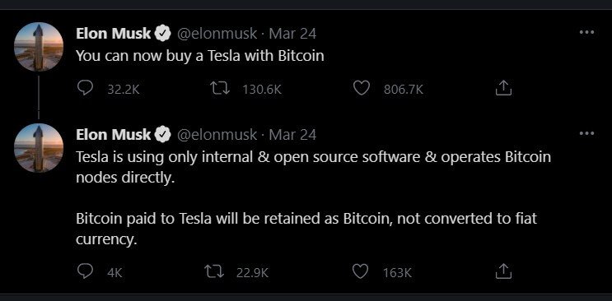This screenshot has width=612, height=301.
Task: Open Elon Musk's avatar on first tweet
Action: coord(38,47)
